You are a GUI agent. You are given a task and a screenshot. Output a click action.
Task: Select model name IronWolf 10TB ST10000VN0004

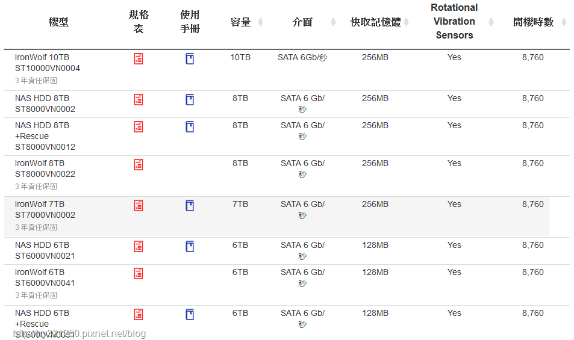[47, 63]
